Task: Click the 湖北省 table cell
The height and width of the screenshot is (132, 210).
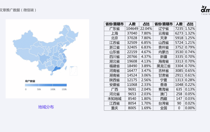Action: (x=115, y=61)
